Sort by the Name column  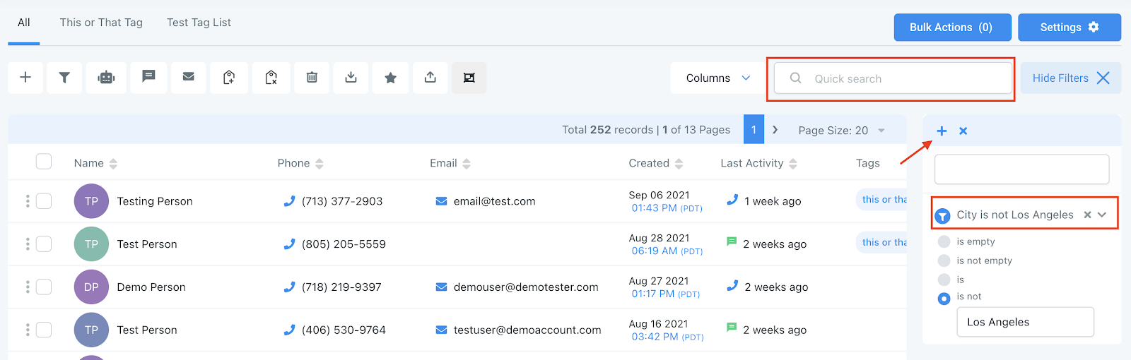pos(113,164)
